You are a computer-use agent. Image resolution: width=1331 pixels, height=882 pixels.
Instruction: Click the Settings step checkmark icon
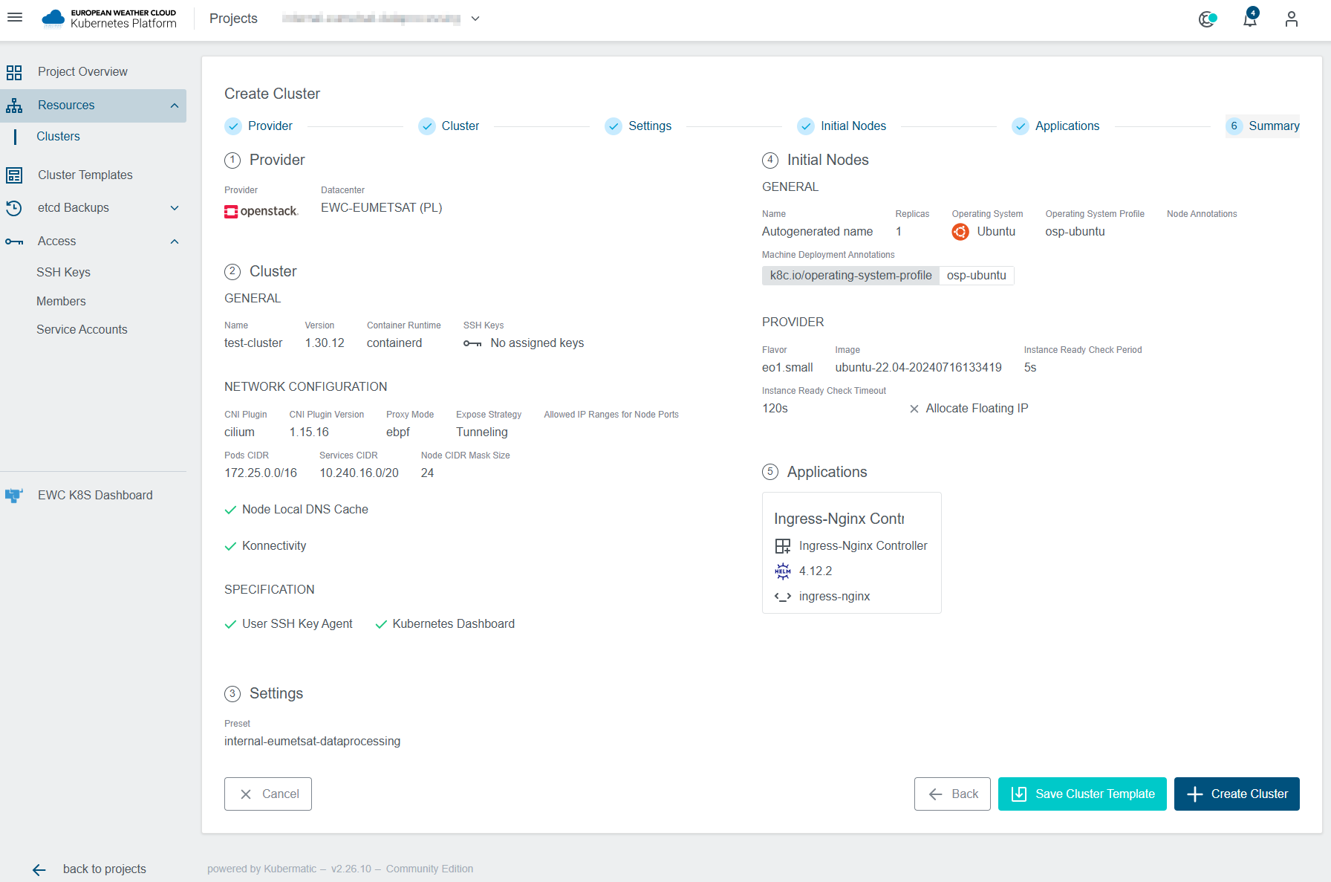click(x=614, y=126)
